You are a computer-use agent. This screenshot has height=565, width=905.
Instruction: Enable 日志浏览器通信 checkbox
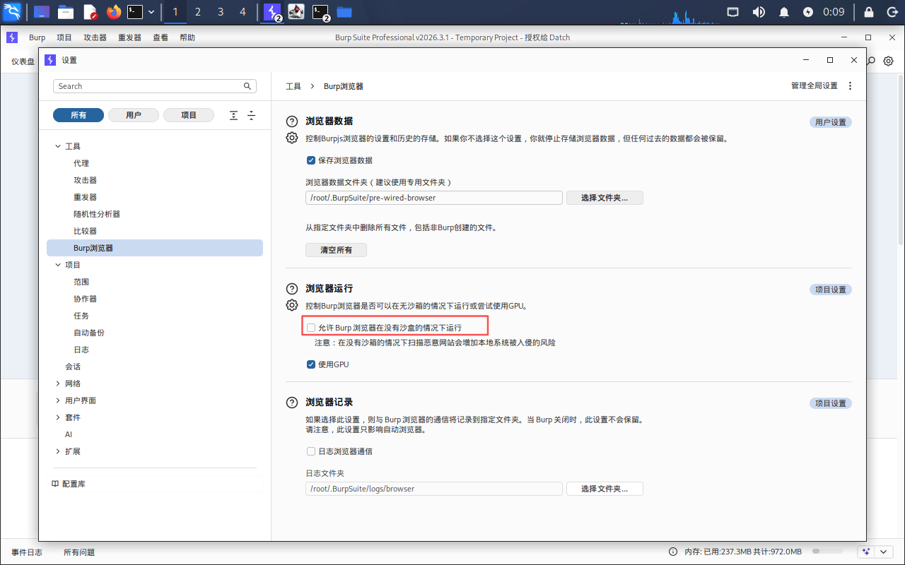click(x=311, y=451)
